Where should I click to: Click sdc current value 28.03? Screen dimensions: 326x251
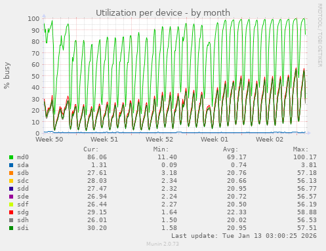[97, 181]
